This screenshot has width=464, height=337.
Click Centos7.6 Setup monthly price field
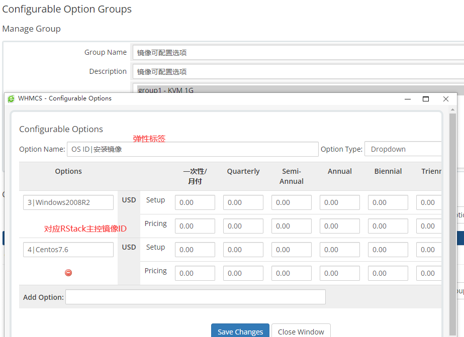click(195, 250)
